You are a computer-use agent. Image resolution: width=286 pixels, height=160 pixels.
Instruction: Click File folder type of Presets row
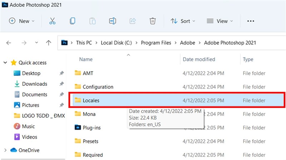(254, 141)
